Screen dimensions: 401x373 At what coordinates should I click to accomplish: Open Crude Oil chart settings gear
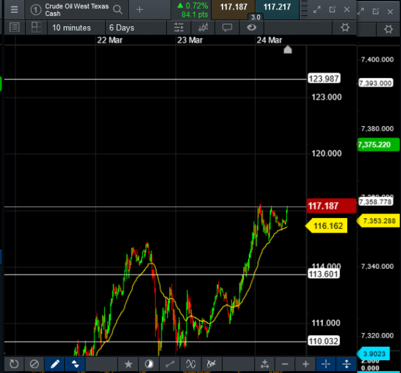click(345, 28)
